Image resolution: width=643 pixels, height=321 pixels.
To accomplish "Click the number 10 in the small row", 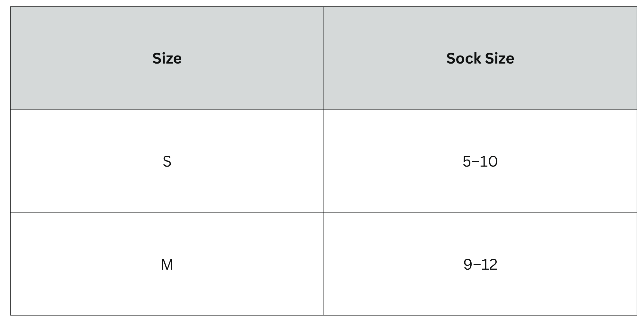I will 488,161.
